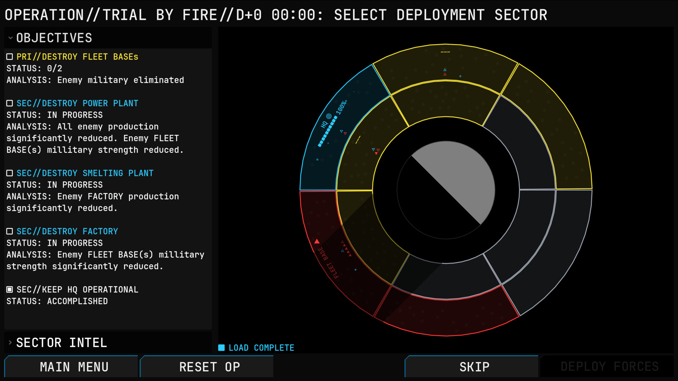Screen dimensions: 678x381
Task: Click the LOAD COMPLETE status text
Action: coord(261,348)
